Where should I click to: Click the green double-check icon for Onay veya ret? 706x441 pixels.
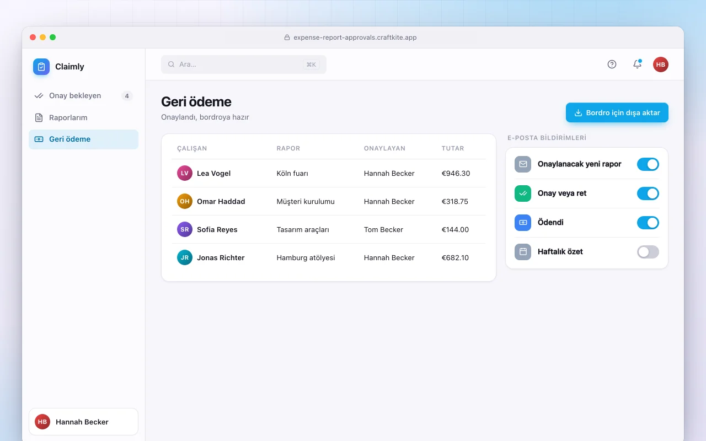[523, 193]
